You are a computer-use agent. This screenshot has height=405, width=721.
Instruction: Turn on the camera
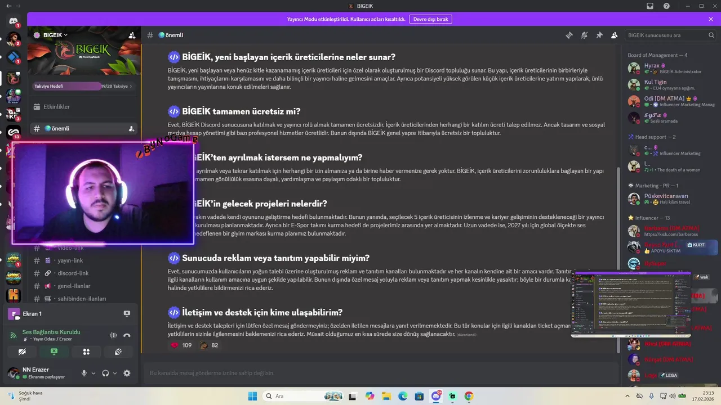(22, 352)
